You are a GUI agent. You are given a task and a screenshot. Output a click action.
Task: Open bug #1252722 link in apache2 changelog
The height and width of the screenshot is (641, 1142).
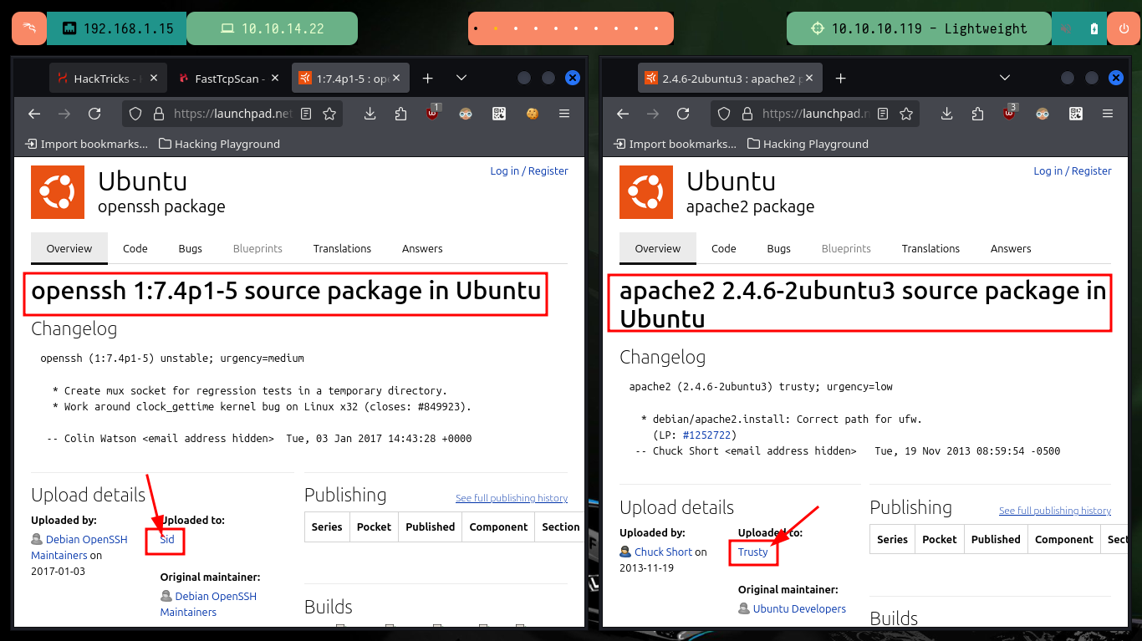(x=706, y=435)
